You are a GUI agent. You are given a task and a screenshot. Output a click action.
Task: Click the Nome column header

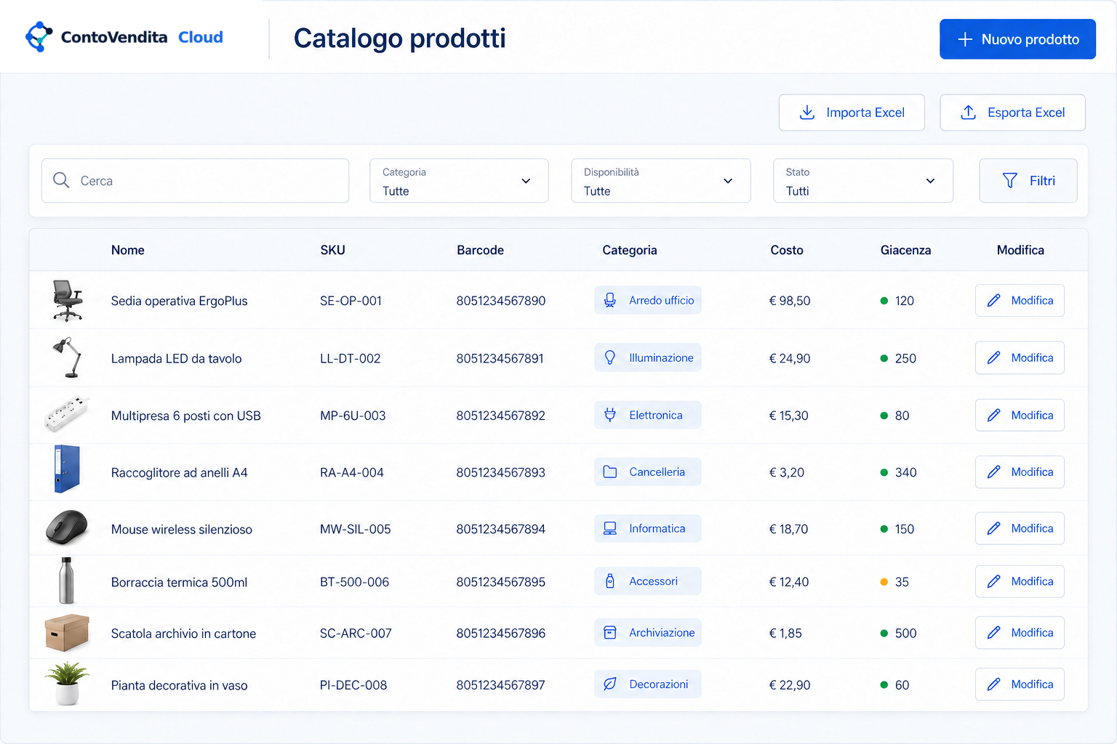[128, 250]
